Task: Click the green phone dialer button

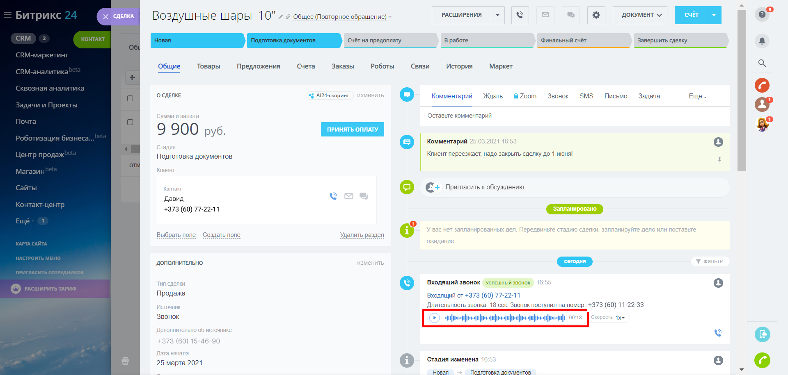Action: tap(762, 360)
